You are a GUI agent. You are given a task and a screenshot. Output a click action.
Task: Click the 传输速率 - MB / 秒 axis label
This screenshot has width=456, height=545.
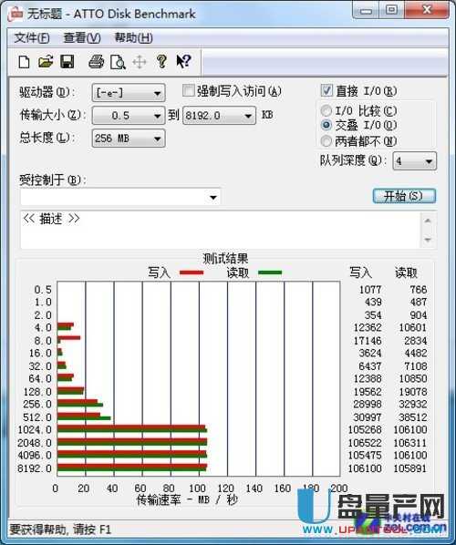click(x=187, y=499)
